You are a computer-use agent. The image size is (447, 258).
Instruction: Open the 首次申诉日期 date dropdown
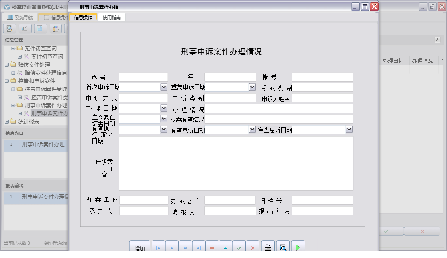point(164,87)
